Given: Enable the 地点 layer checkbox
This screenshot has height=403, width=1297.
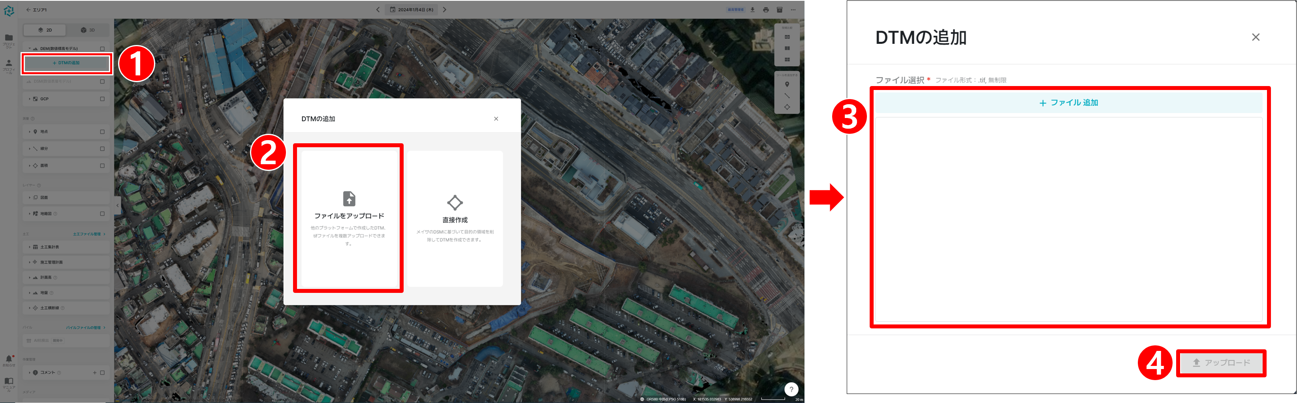Looking at the screenshot, I should [102, 132].
